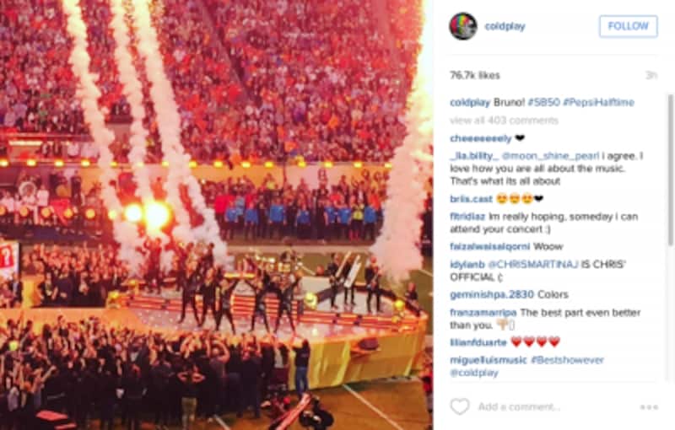Click the @moon_shine_pearl mention
This screenshot has width=675, height=430.
[x=550, y=156]
